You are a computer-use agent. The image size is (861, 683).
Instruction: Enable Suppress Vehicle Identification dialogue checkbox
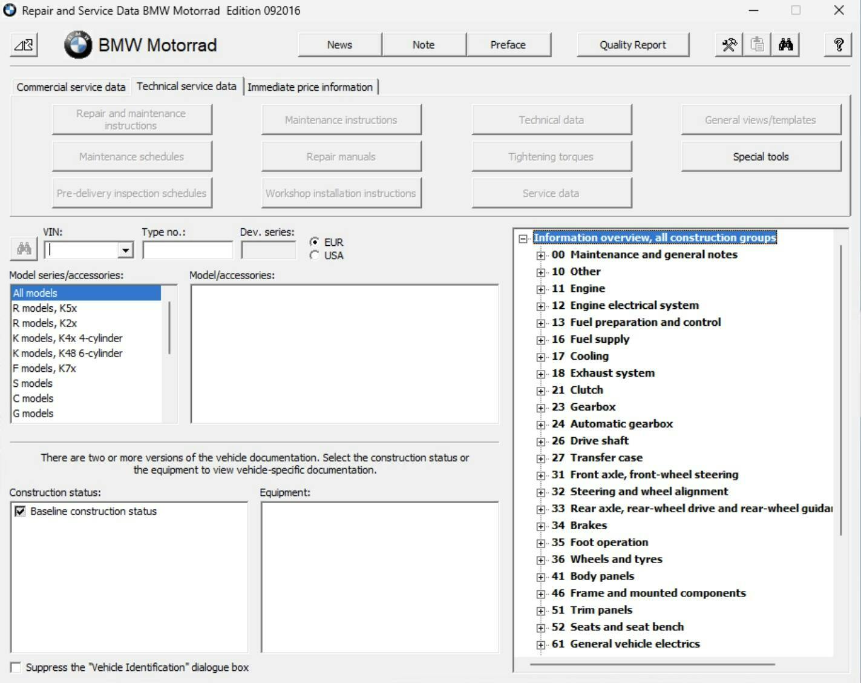coord(16,667)
